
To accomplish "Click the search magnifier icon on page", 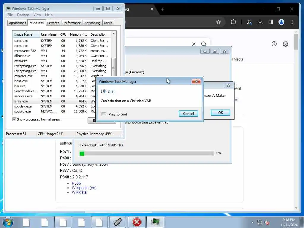I will [x=204, y=44].
